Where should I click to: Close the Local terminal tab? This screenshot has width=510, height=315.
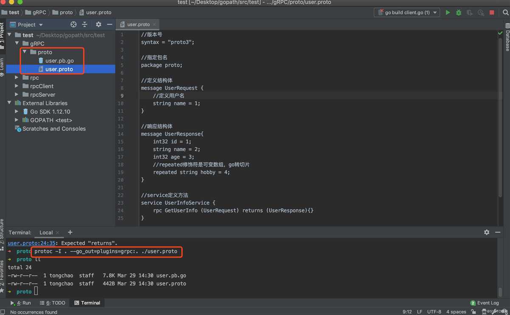pyautogui.click(x=58, y=233)
